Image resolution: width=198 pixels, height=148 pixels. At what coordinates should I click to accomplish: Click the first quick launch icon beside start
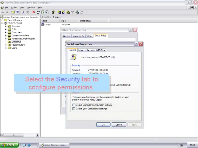pos(24,145)
